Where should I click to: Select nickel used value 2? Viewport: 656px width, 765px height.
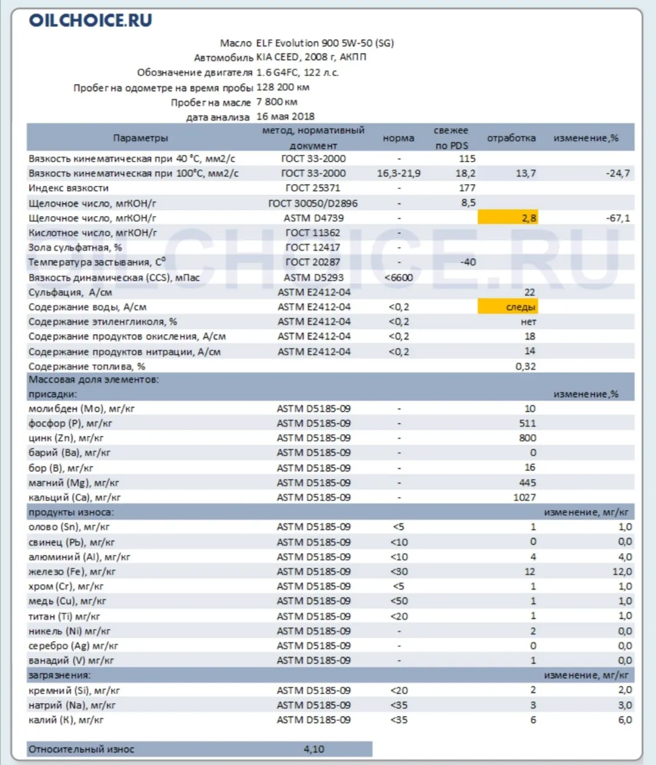pos(533,631)
